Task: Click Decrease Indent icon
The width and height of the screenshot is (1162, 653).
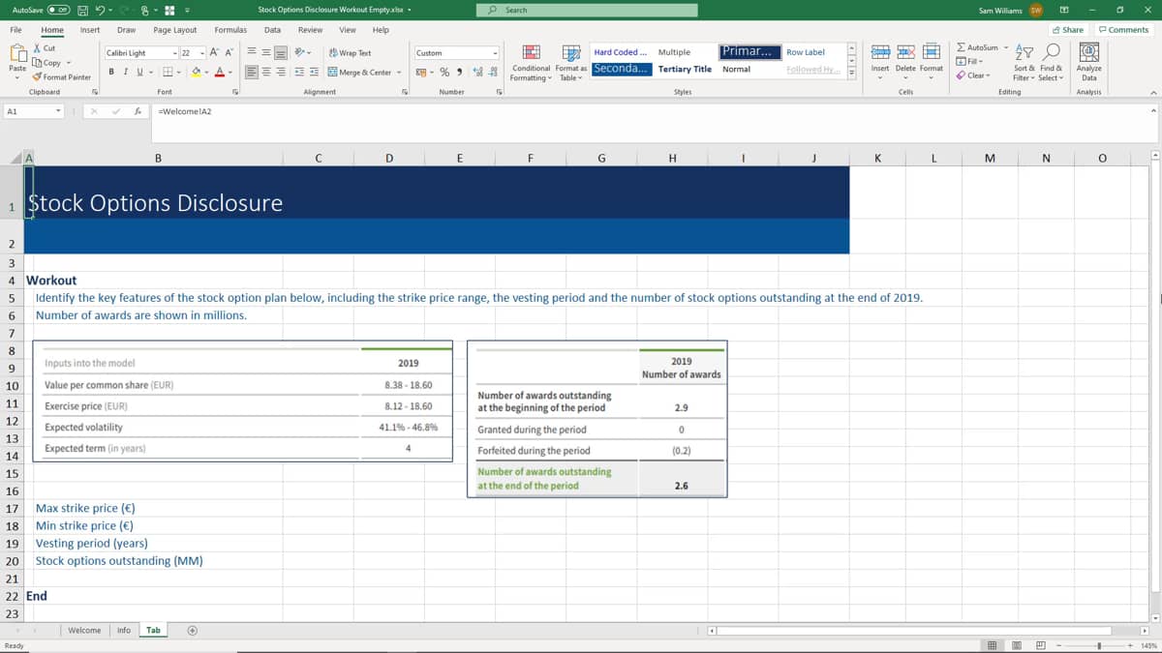Action: pyautogui.click(x=299, y=72)
